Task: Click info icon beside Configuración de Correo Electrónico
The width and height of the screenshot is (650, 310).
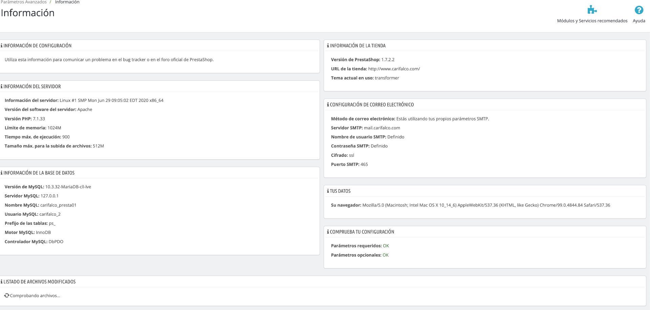Action: point(328,105)
